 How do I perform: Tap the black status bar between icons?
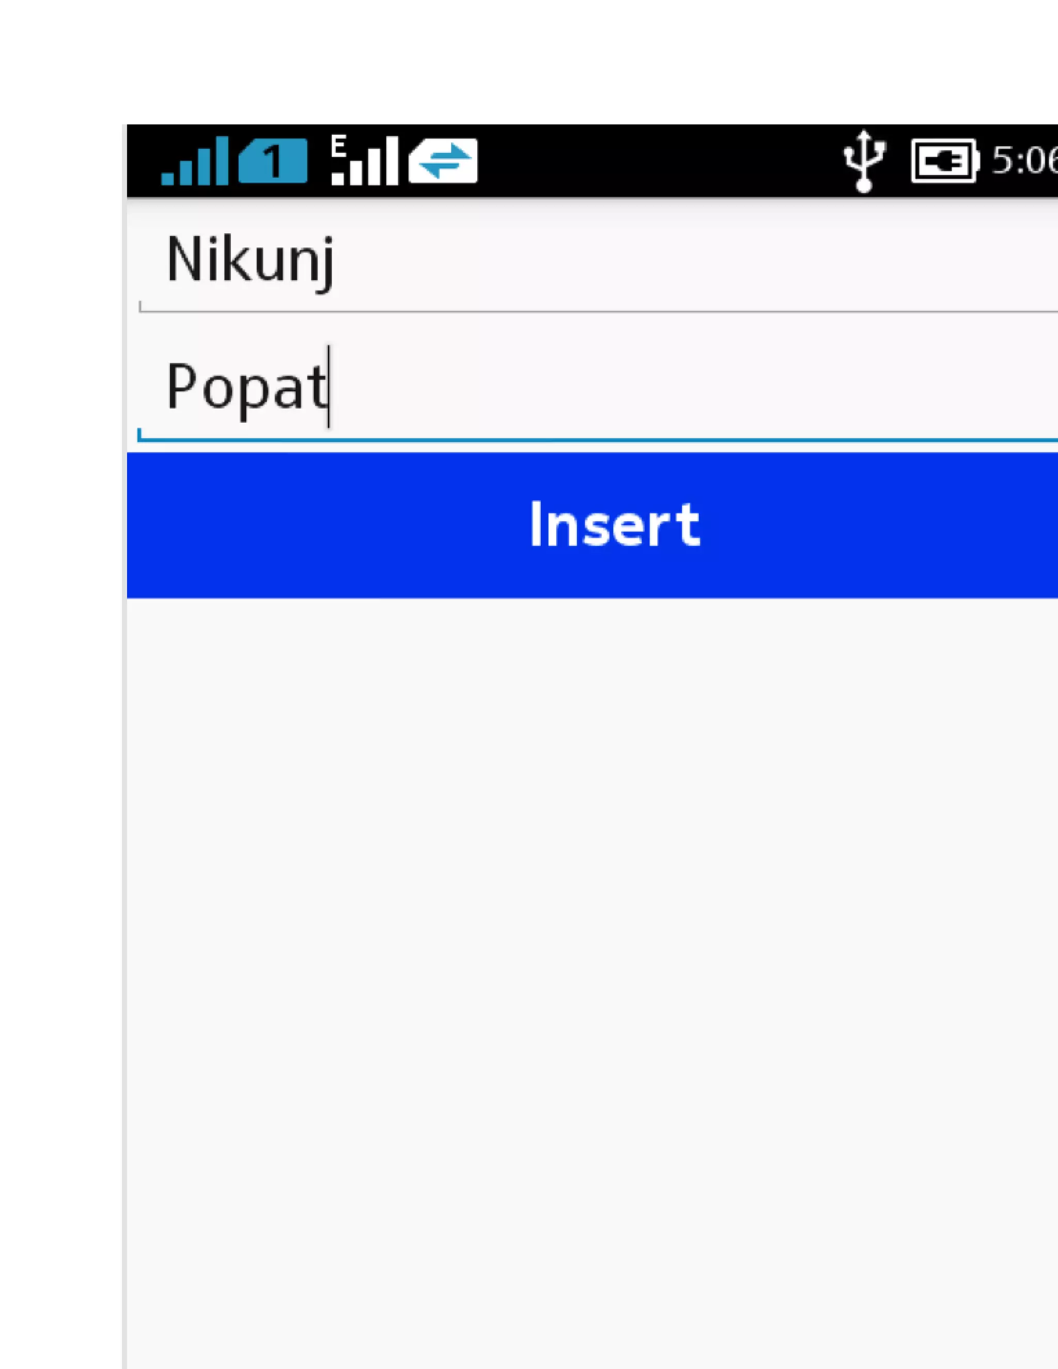(x=658, y=161)
